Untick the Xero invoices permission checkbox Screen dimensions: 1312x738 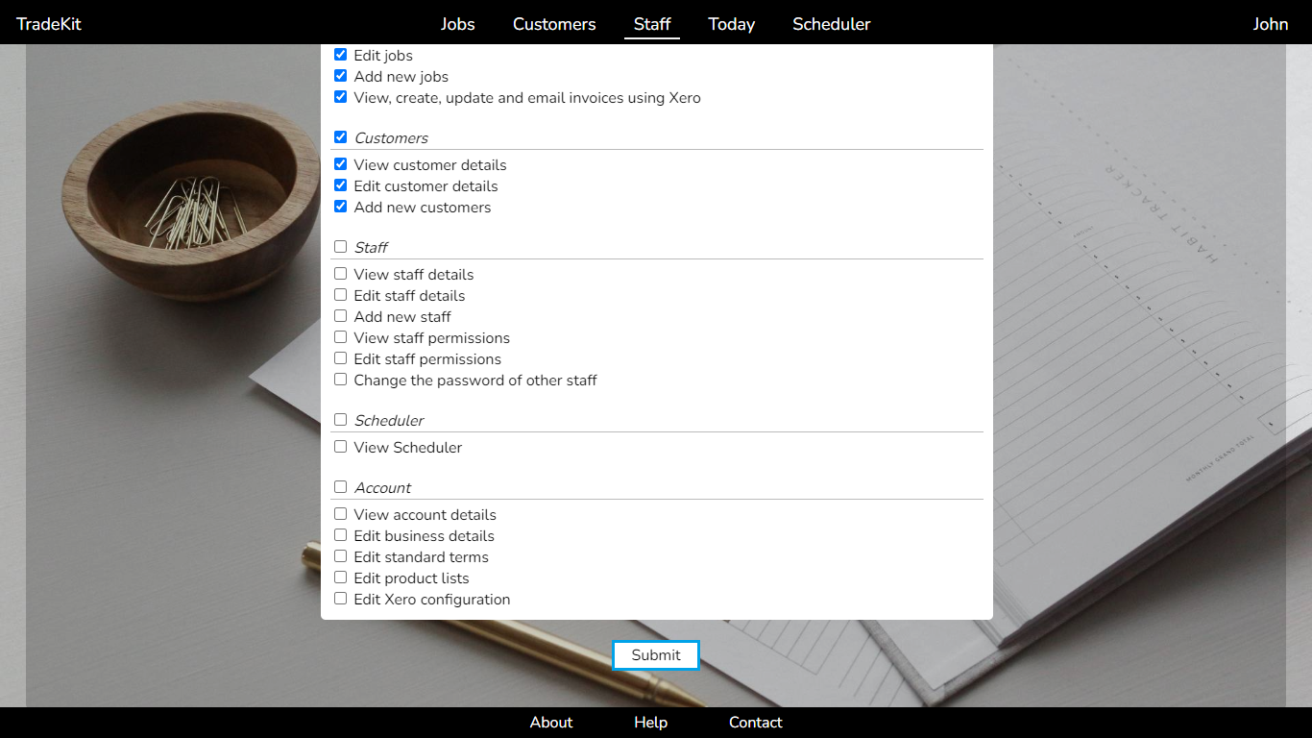click(340, 97)
